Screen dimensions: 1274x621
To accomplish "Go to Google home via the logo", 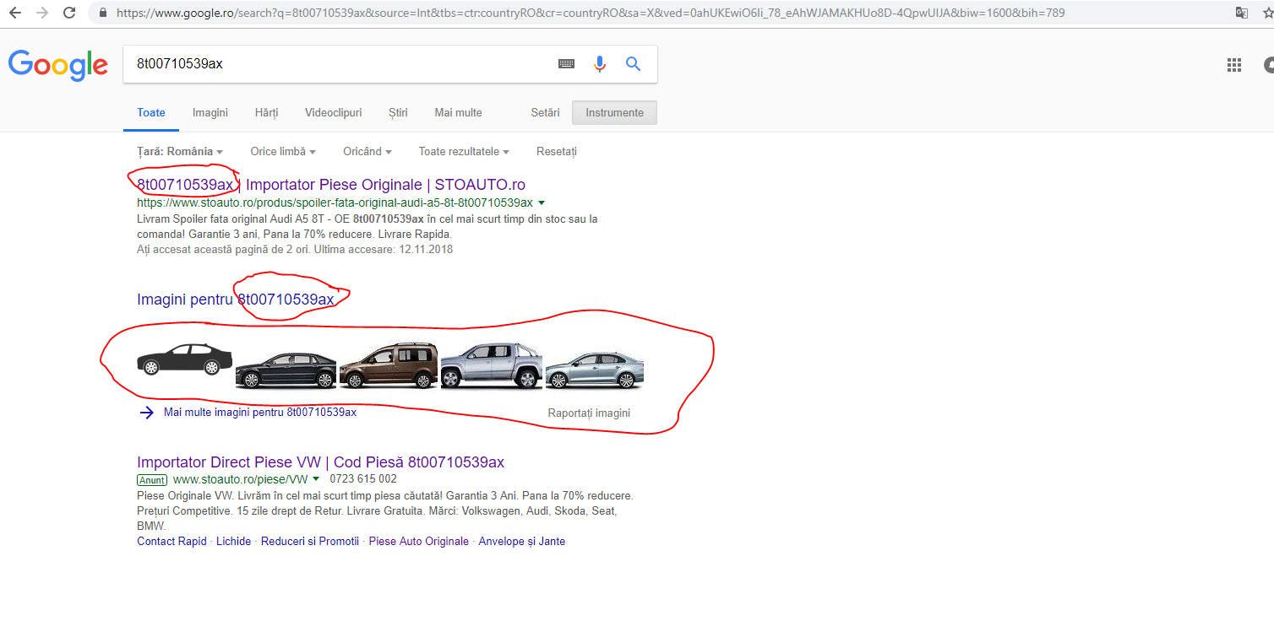I will [x=58, y=65].
